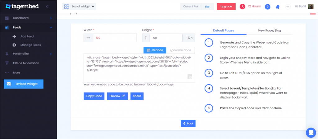The image size is (318, 139).
Task: Click the red Upgrade button
Action: (226, 7)
